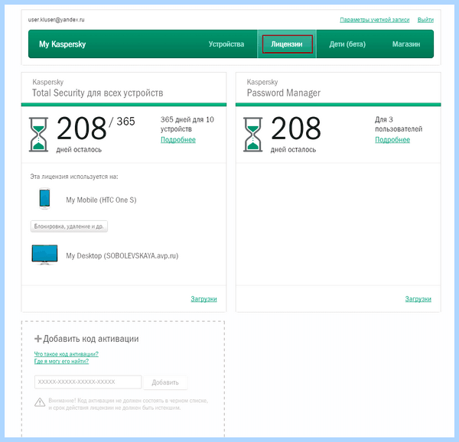Click the Выйти logout link

[425, 20]
